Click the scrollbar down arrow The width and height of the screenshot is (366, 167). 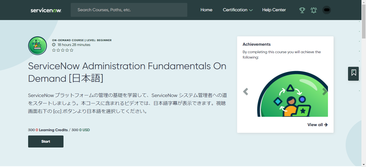click(364, 165)
